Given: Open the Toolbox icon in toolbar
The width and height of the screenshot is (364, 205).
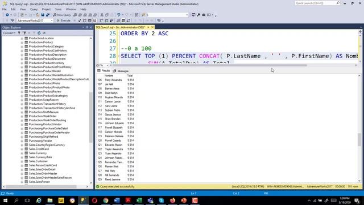Looking at the screenshot, I should point(204,15).
